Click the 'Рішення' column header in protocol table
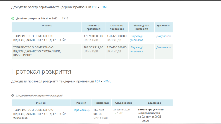The width and height of the screenshot is (221, 124). coord(81,103)
